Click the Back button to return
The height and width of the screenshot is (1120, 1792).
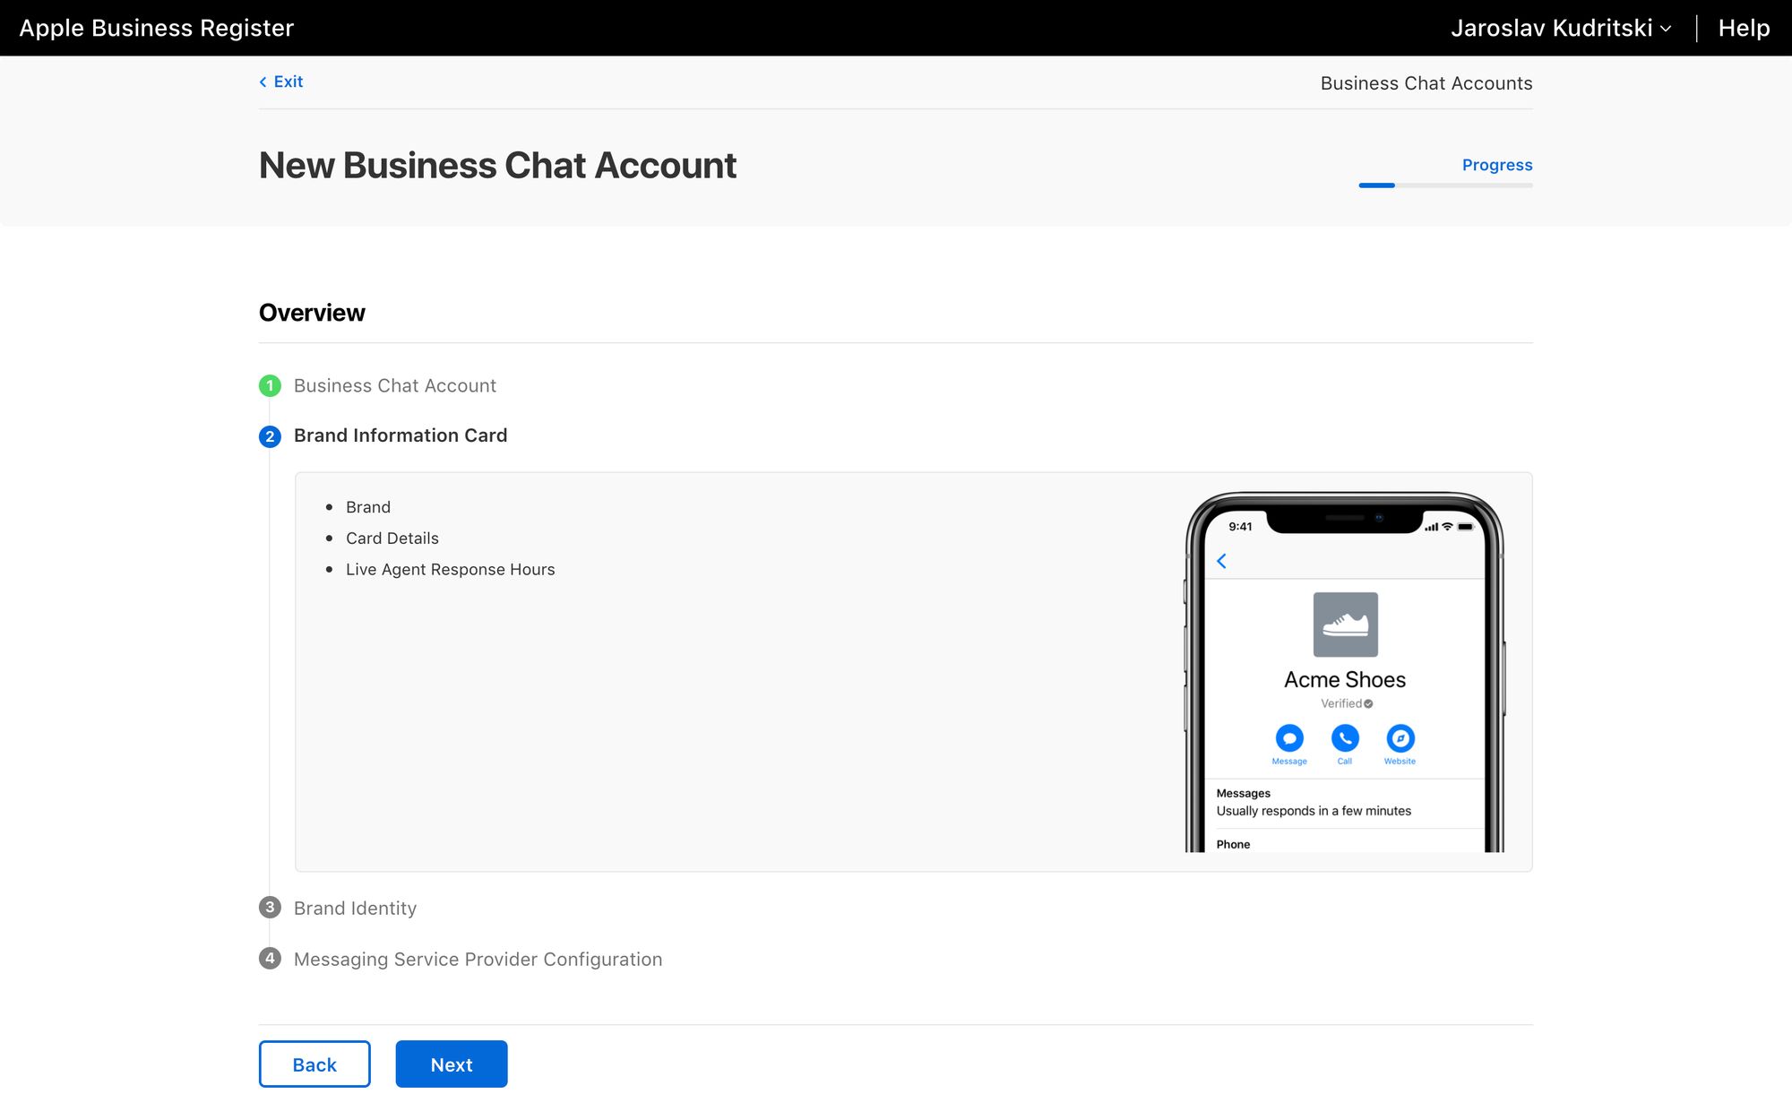(314, 1064)
